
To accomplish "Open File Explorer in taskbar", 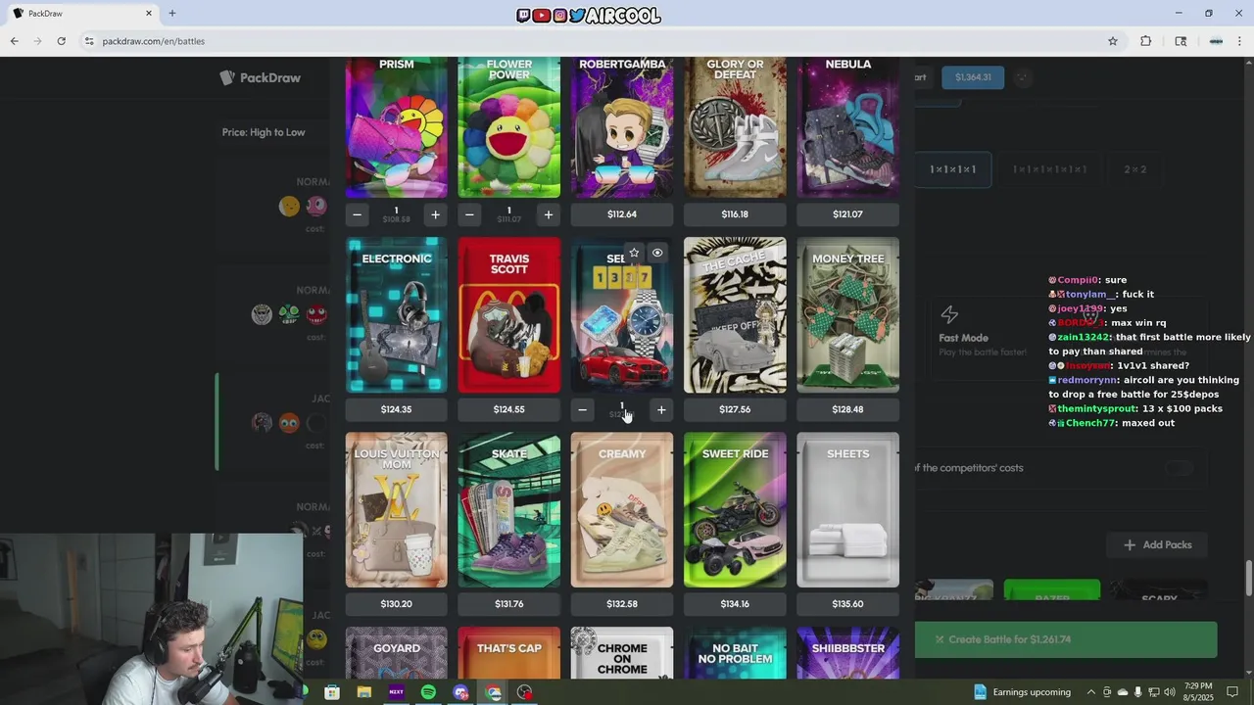I will point(364,692).
